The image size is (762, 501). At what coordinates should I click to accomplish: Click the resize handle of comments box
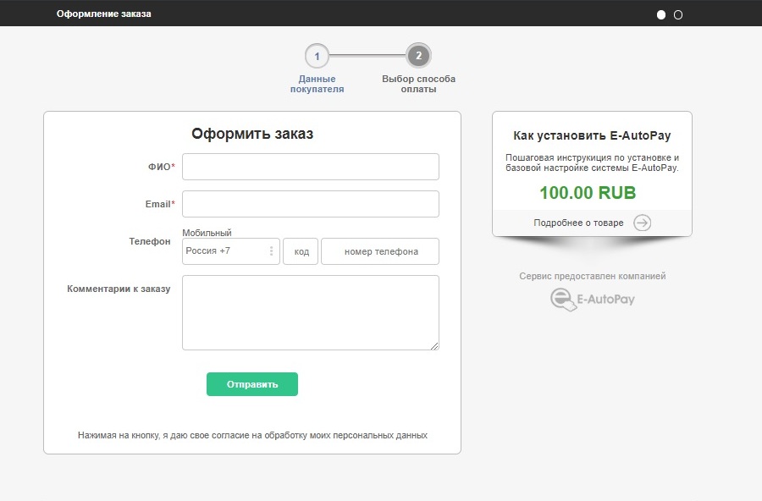[435, 346]
